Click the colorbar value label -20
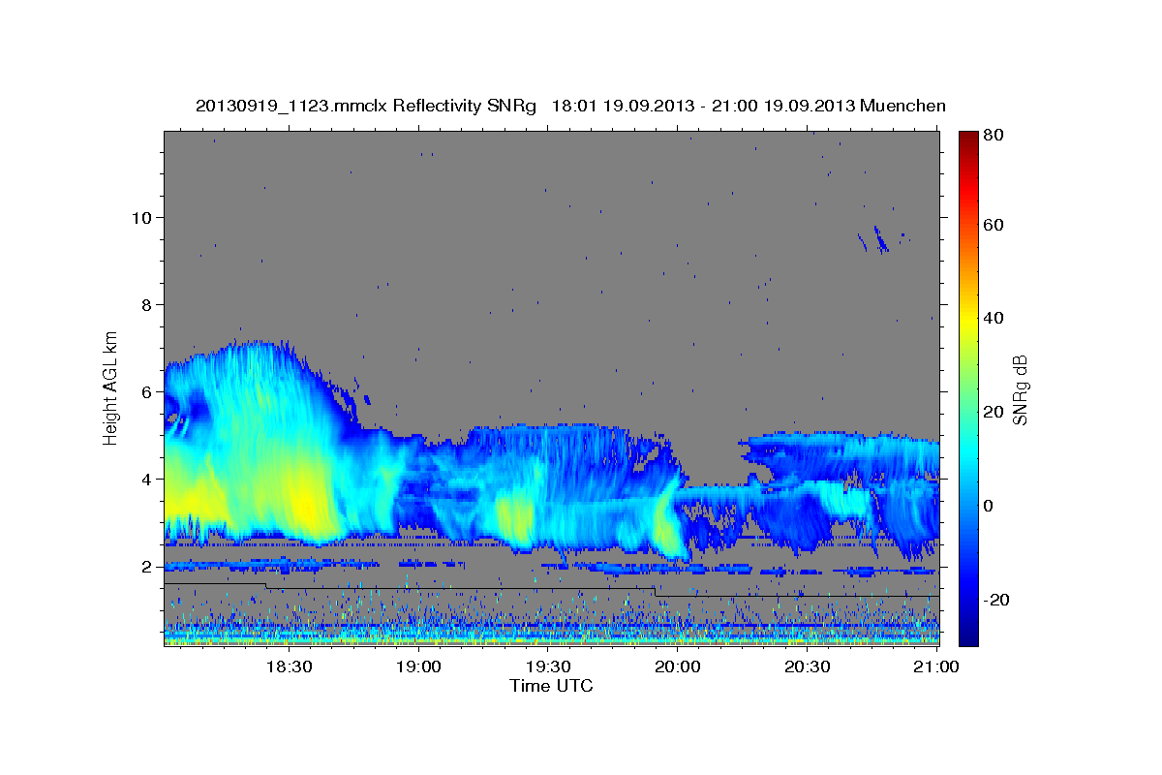The width and height of the screenshot is (1162, 775). point(998,600)
